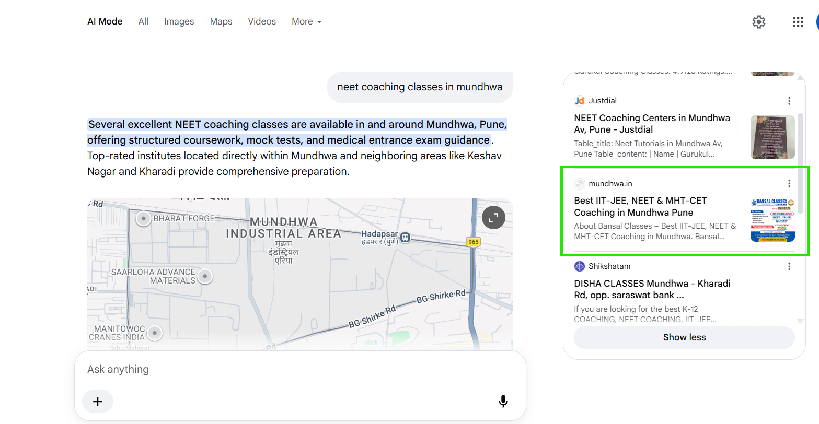Screen dimensions: 819x424
Task: Switch to the All results tab
Action: coord(143,21)
